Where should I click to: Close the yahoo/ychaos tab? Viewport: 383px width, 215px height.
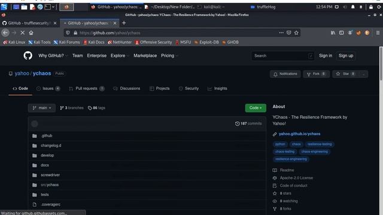(x=115, y=23)
